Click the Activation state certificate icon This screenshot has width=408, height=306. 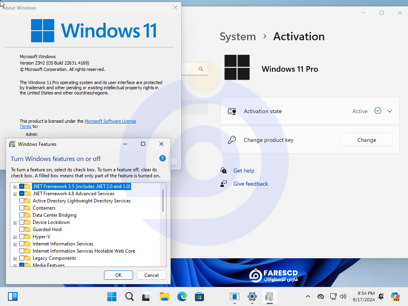click(231, 112)
